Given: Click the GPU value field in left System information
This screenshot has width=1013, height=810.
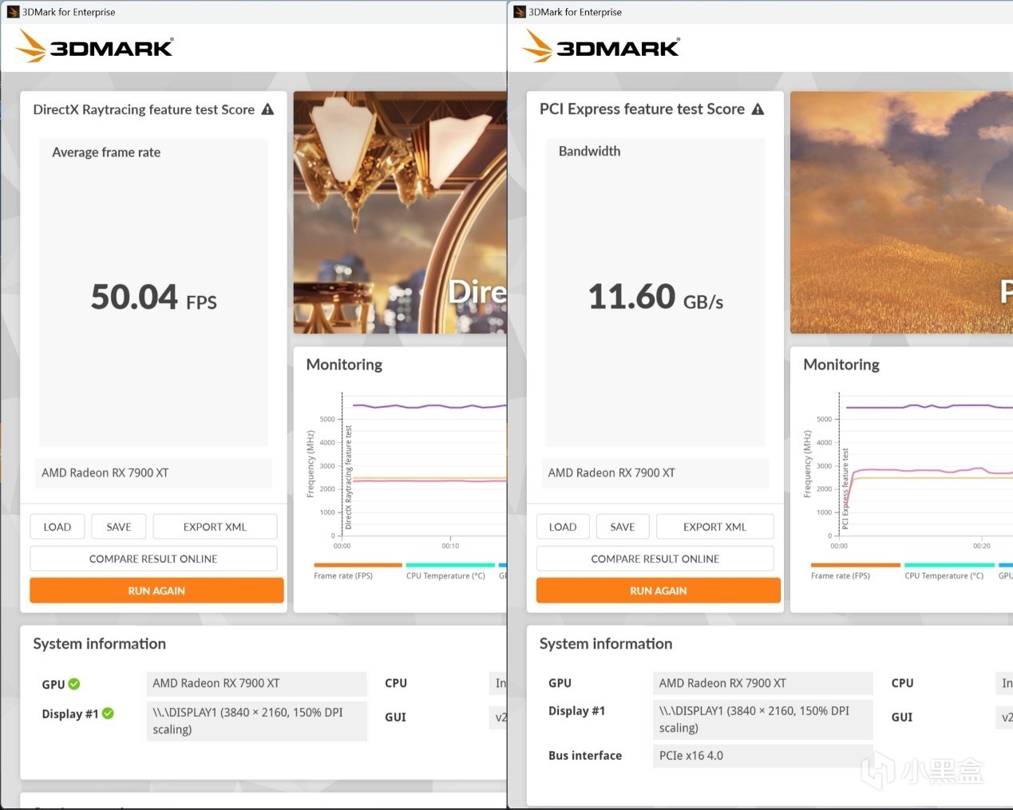Looking at the screenshot, I should click(256, 683).
